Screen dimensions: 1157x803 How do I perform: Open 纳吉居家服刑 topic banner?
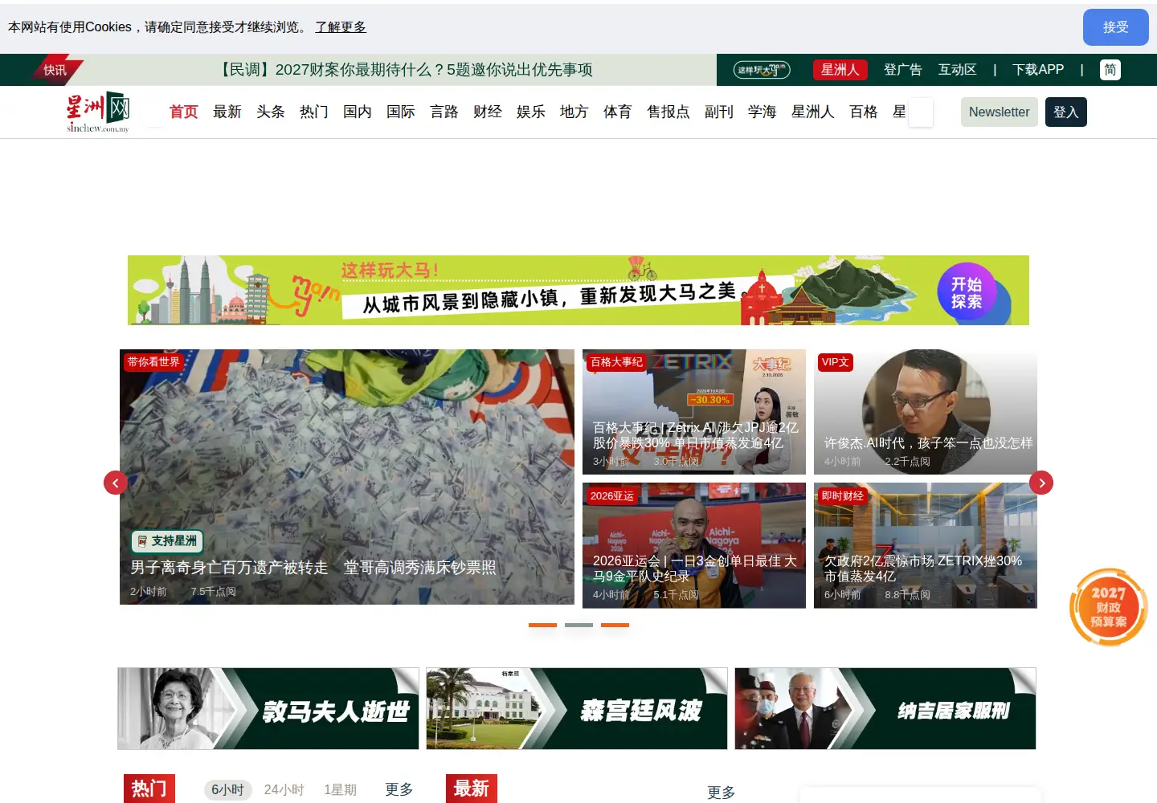pyautogui.click(x=885, y=709)
